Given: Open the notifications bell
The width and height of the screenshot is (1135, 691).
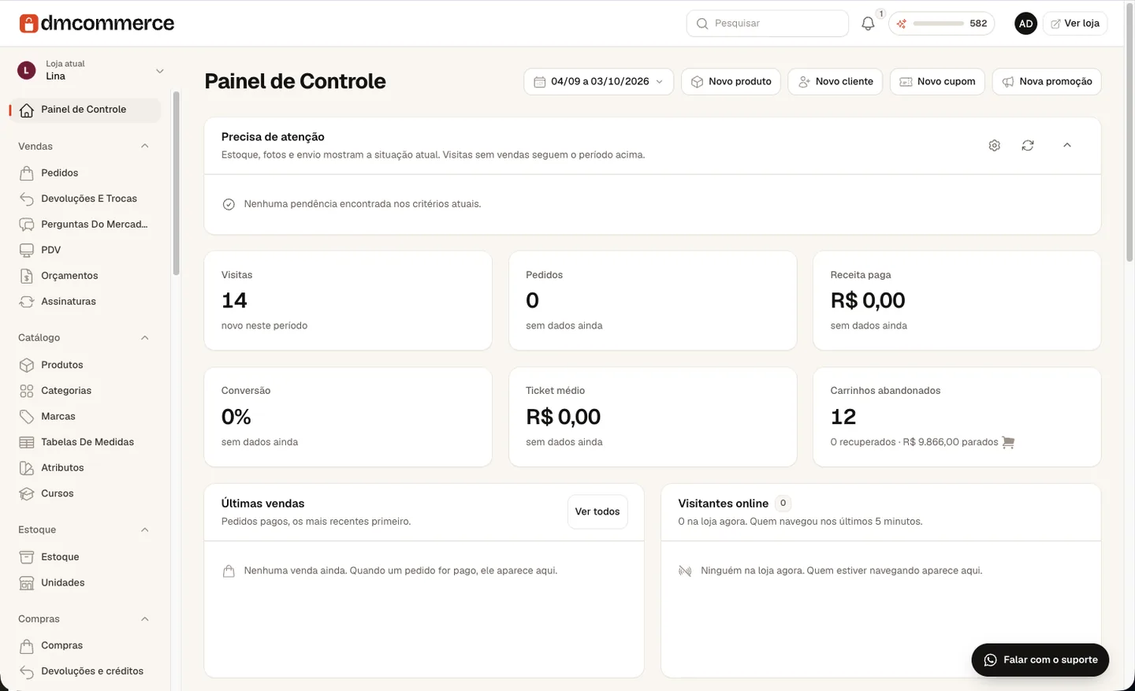Looking at the screenshot, I should pyautogui.click(x=868, y=24).
